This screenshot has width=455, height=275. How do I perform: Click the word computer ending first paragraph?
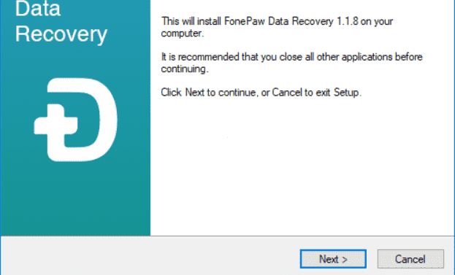coord(181,34)
